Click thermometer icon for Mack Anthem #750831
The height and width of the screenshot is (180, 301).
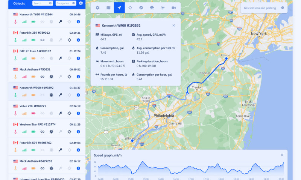[15, 77]
